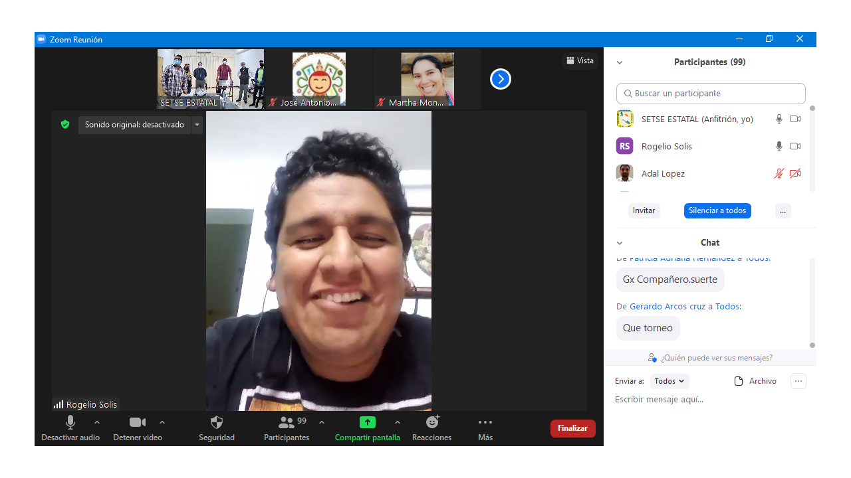The image size is (851, 478).
Task: Click the magnifier icon in participant search
Action: pyautogui.click(x=628, y=94)
